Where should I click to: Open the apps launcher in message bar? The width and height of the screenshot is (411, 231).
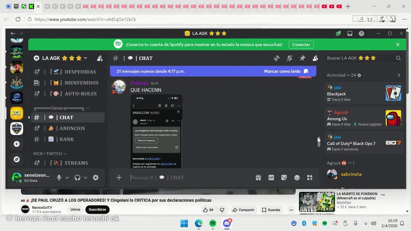pyautogui.click(x=310, y=177)
